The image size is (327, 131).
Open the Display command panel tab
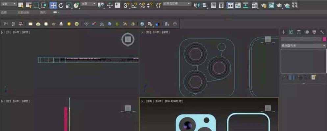pos(314,32)
